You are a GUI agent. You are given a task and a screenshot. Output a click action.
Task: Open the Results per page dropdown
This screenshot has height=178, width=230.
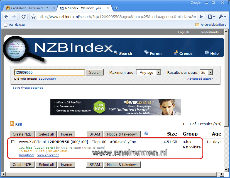pos(206,72)
